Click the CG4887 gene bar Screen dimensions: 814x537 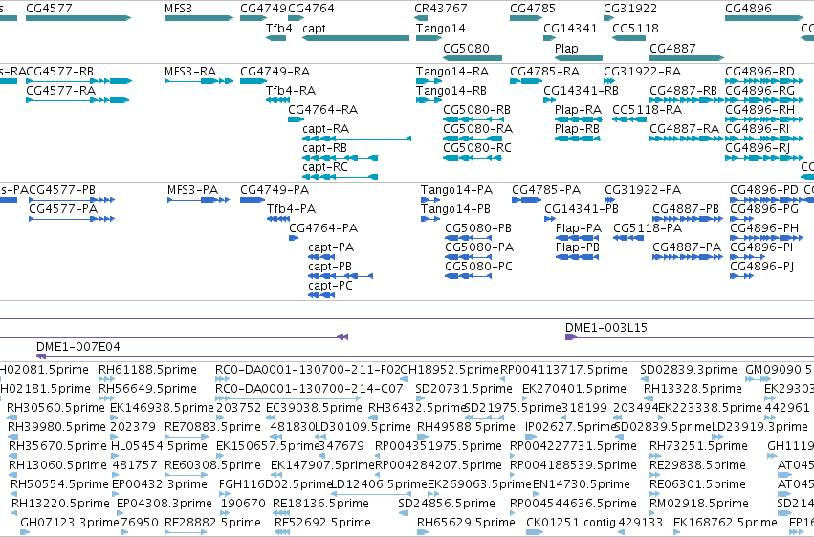coord(686,58)
